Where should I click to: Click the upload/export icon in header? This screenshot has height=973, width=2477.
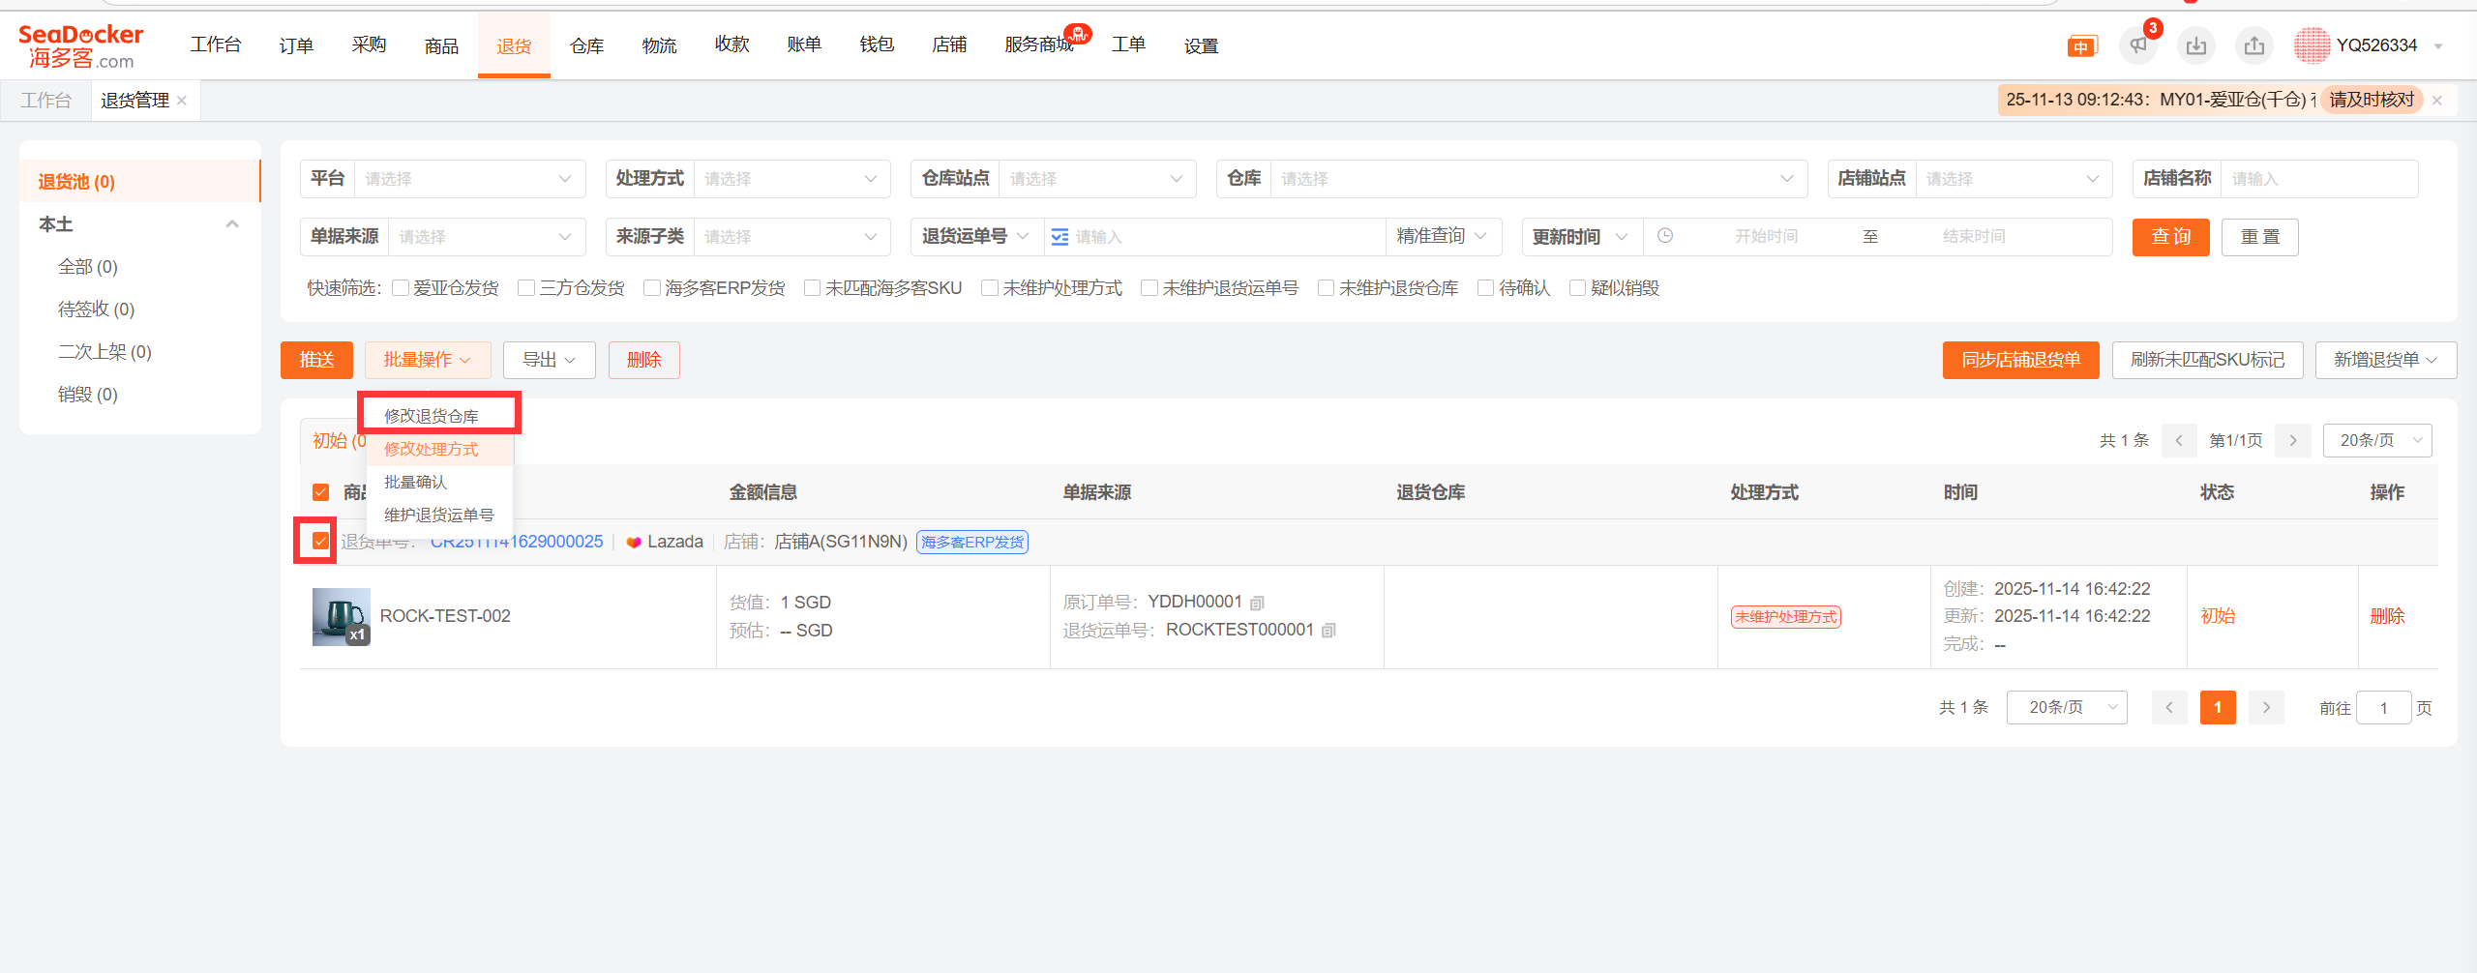tap(2253, 45)
